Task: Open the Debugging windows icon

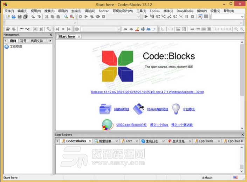Action: pos(200,16)
